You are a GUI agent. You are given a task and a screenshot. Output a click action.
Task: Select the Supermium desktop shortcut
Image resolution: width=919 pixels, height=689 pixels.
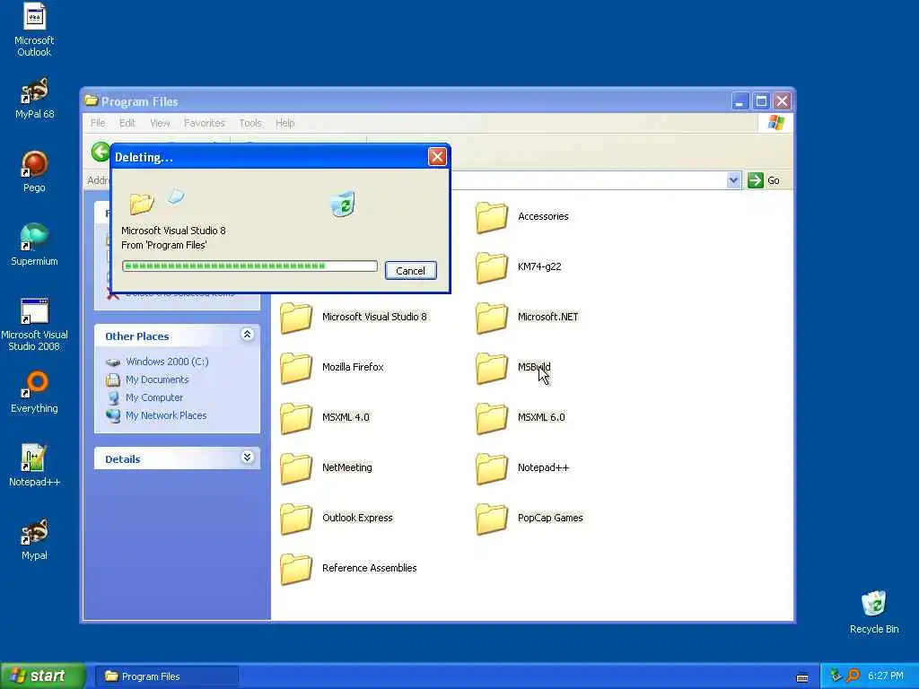point(34,245)
